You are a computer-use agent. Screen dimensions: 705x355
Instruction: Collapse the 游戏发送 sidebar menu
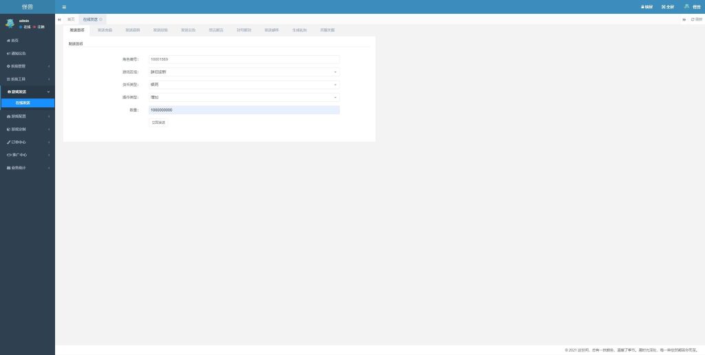(x=28, y=92)
